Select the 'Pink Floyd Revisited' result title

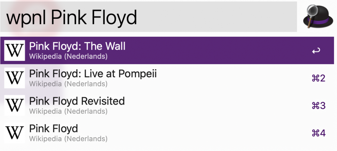(x=77, y=101)
